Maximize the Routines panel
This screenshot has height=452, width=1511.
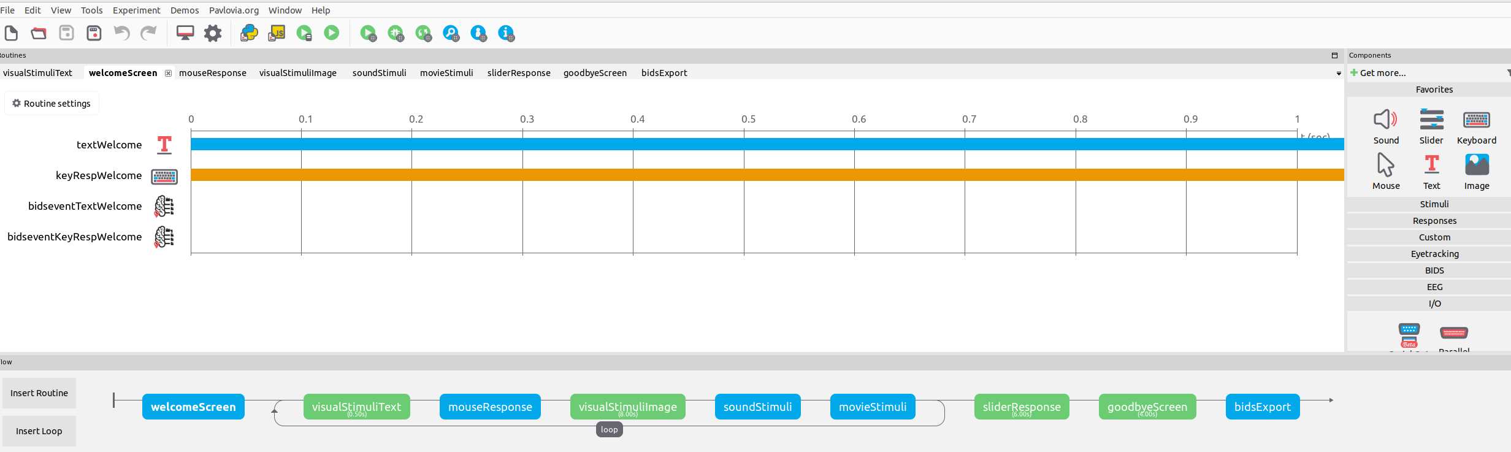tap(1334, 55)
